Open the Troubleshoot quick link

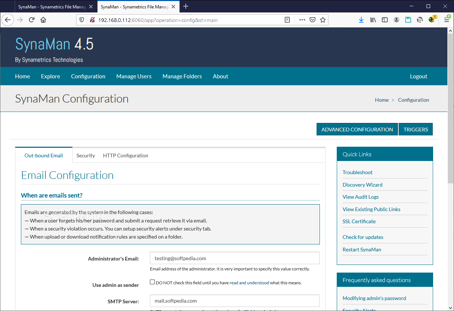point(358,172)
